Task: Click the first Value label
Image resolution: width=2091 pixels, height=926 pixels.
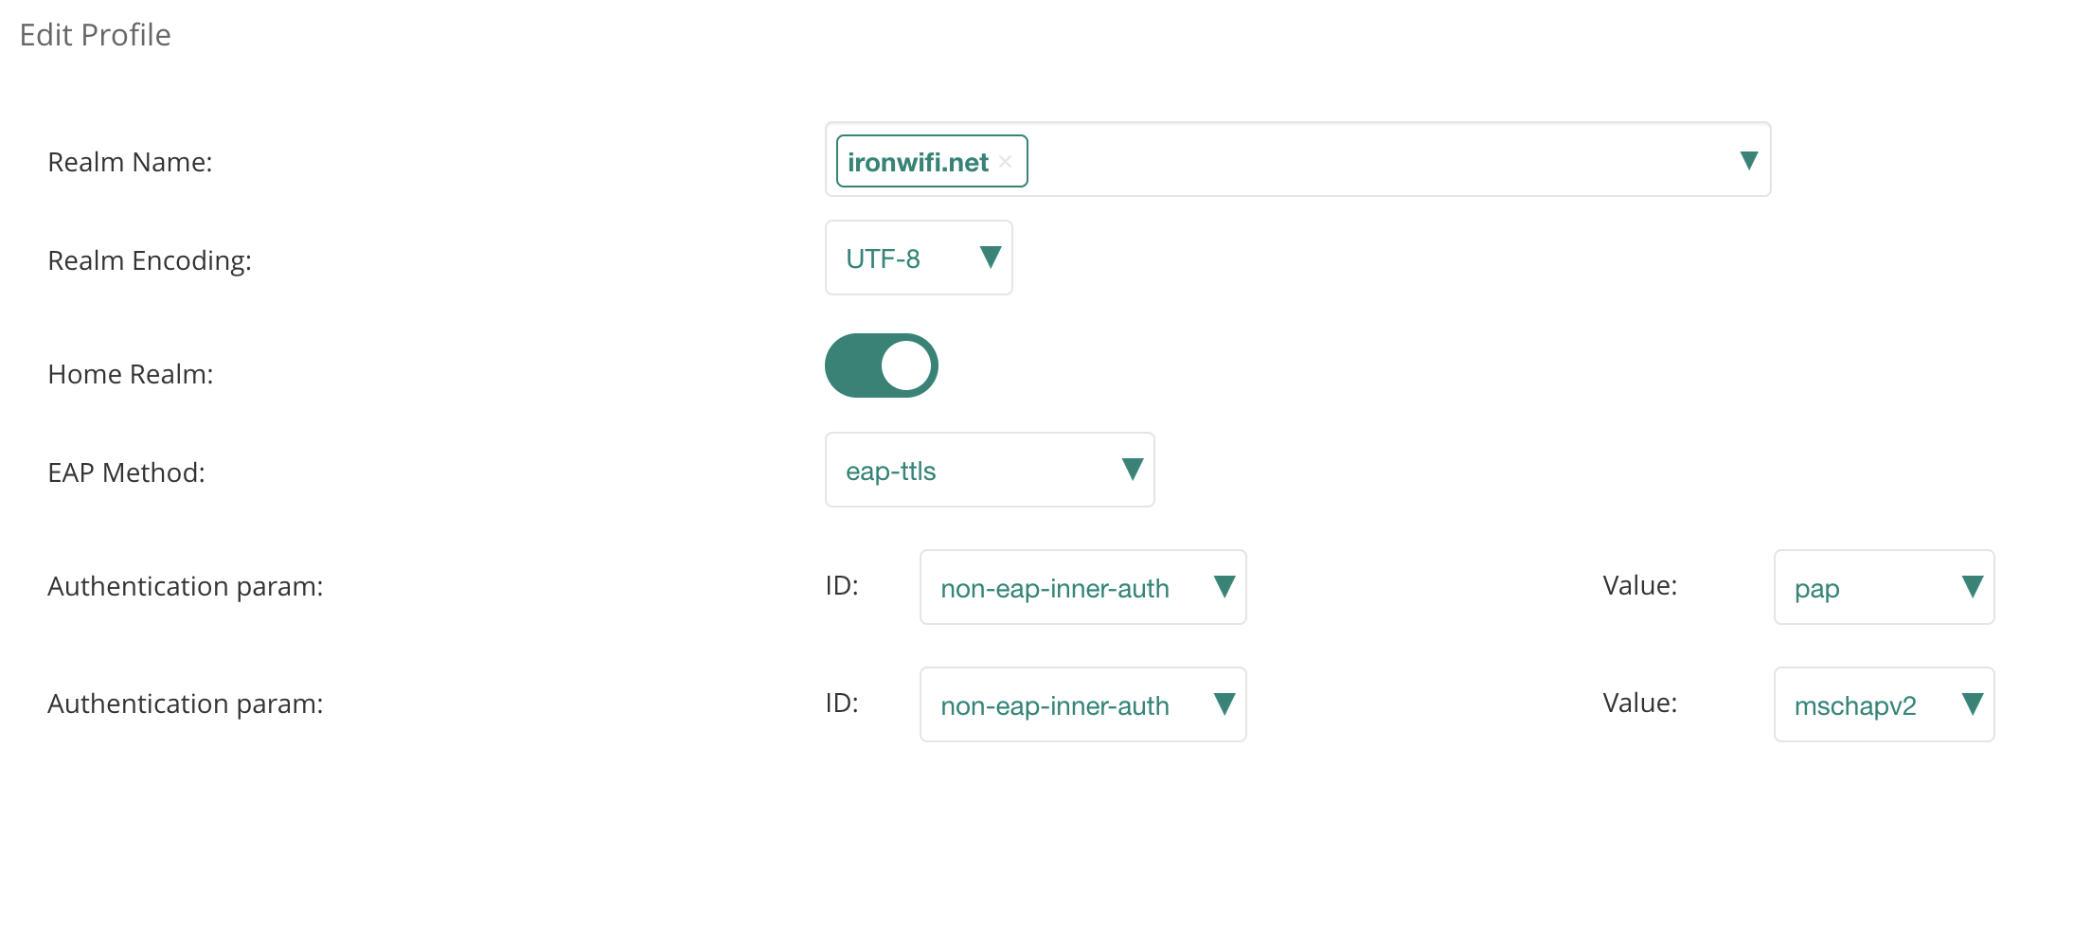Action: [x=1638, y=585]
